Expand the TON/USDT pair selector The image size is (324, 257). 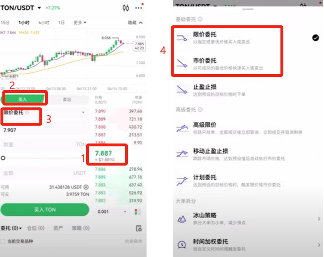pos(21,8)
